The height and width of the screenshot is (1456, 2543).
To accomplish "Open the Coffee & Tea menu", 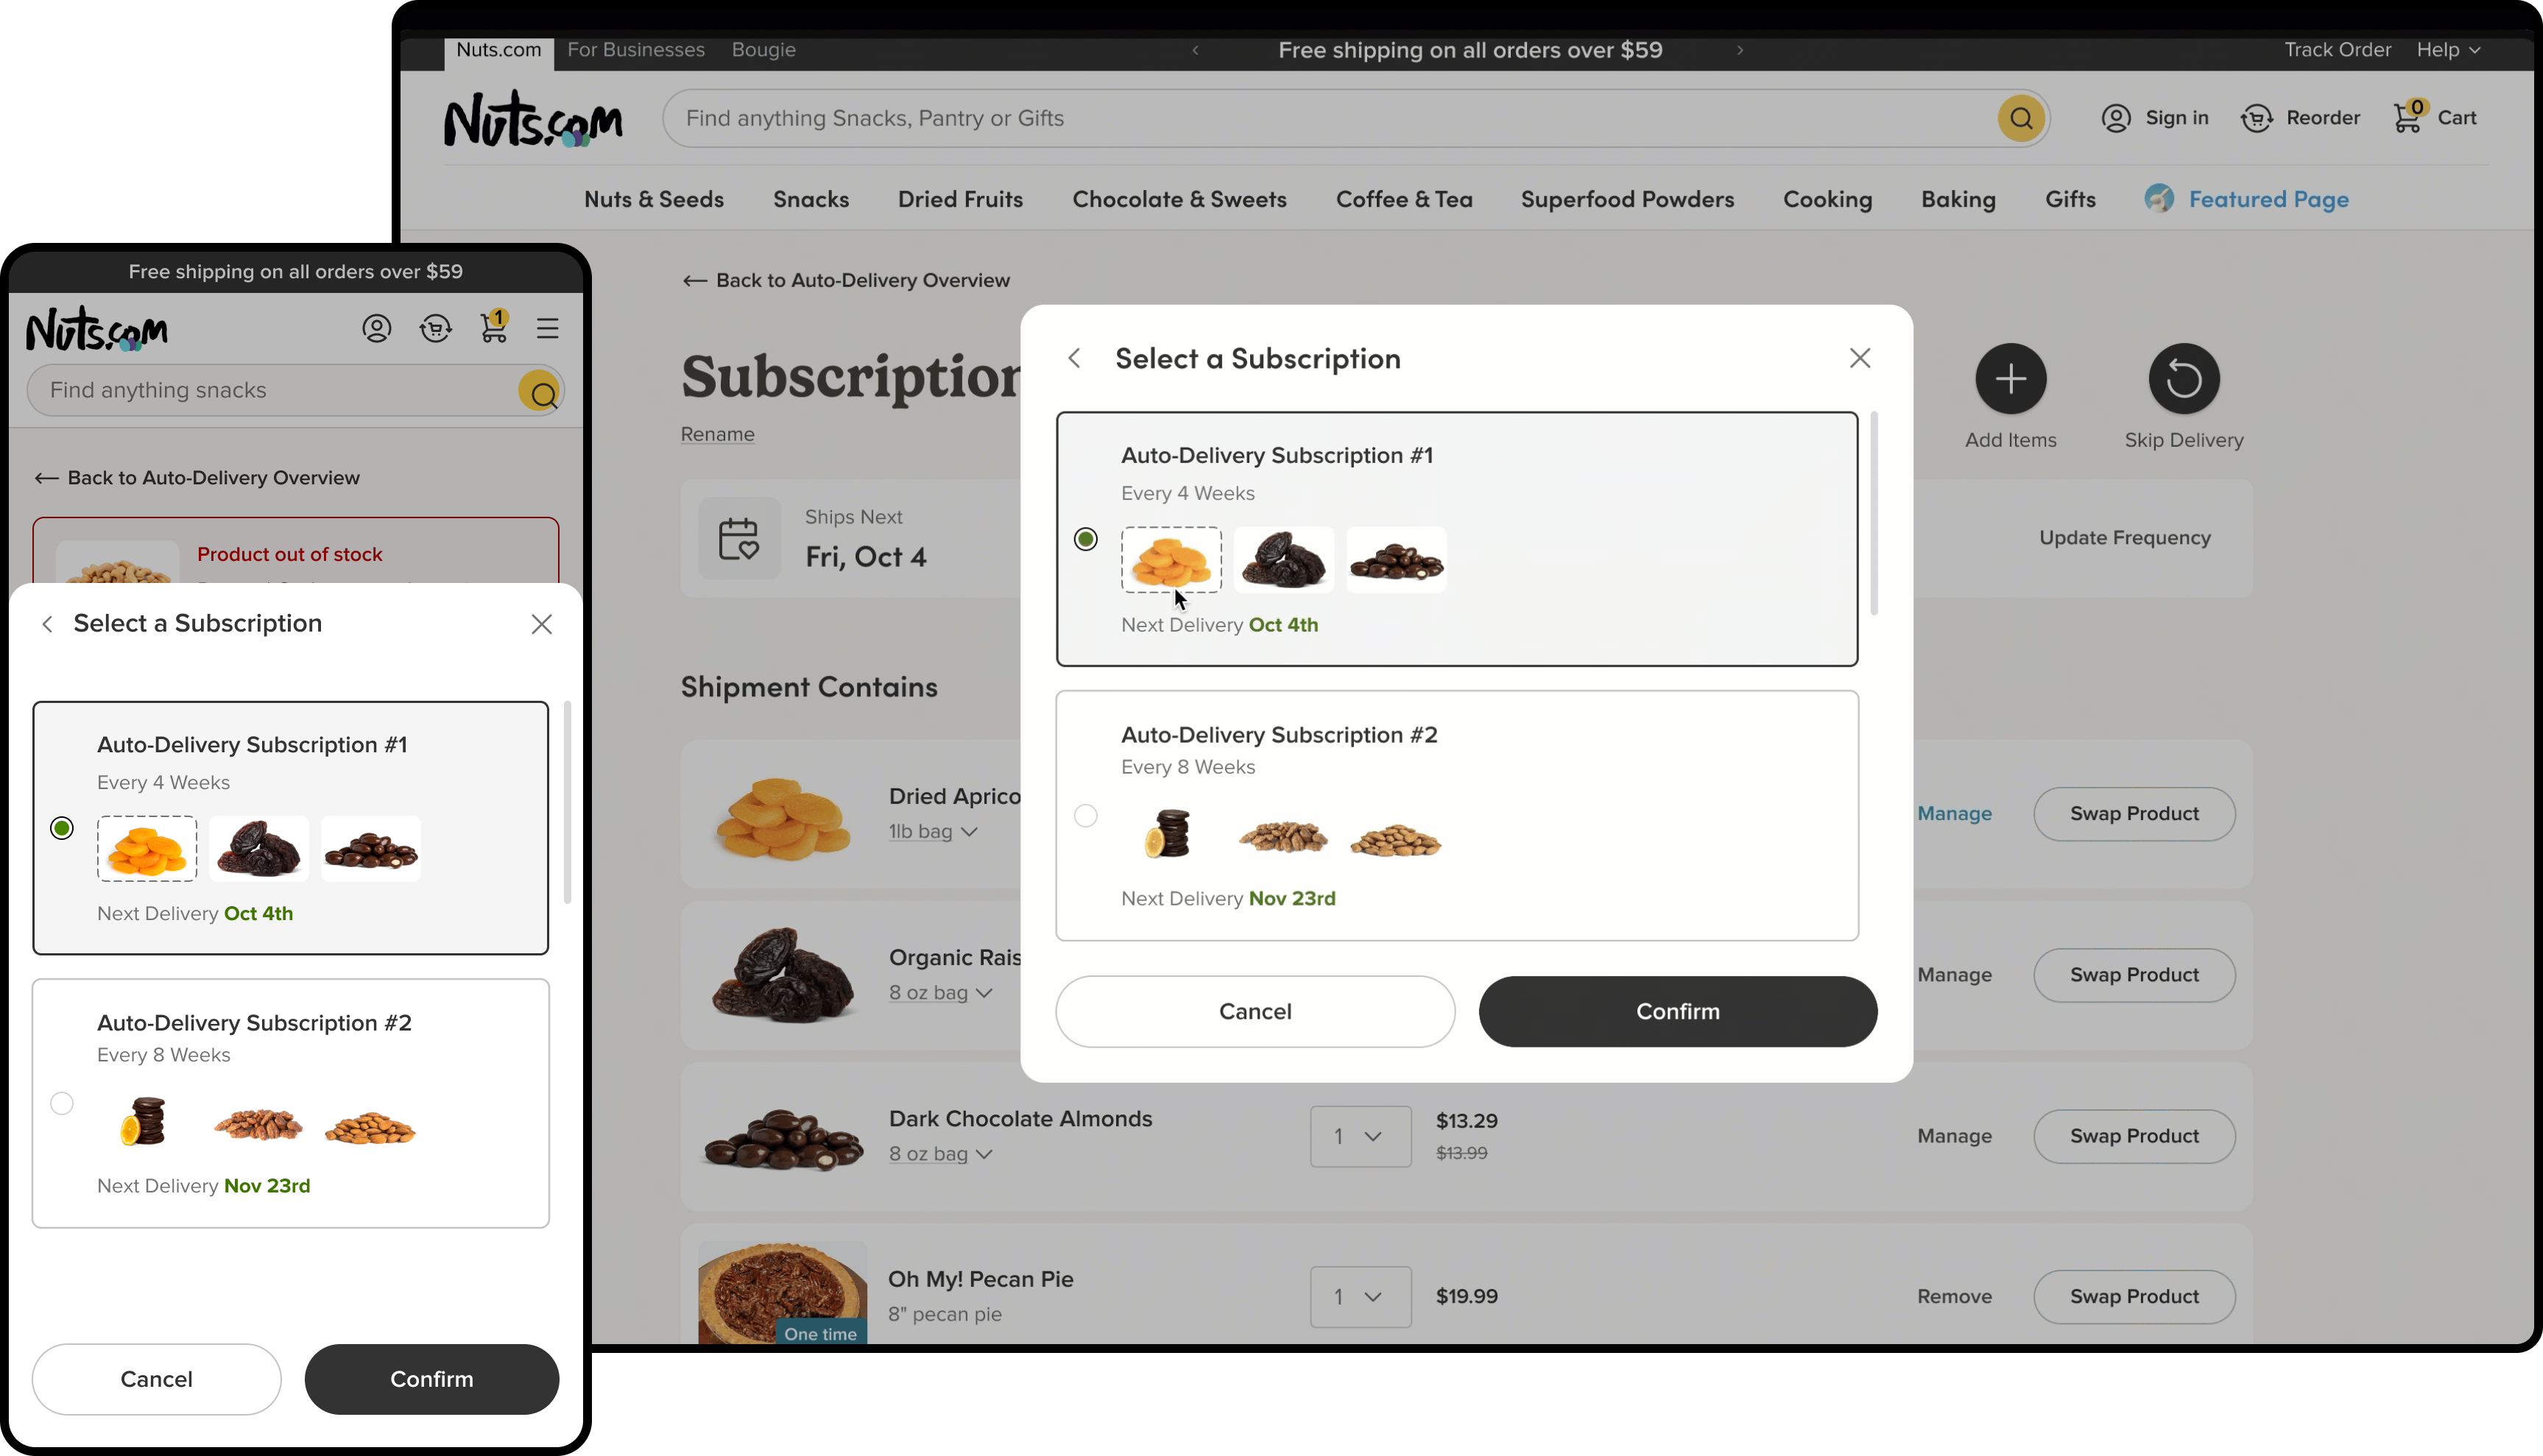I will [1404, 199].
